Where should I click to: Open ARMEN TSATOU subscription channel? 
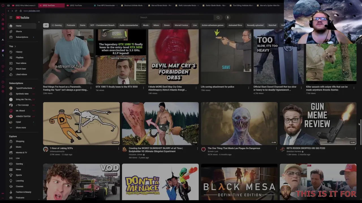(x=22, y=116)
